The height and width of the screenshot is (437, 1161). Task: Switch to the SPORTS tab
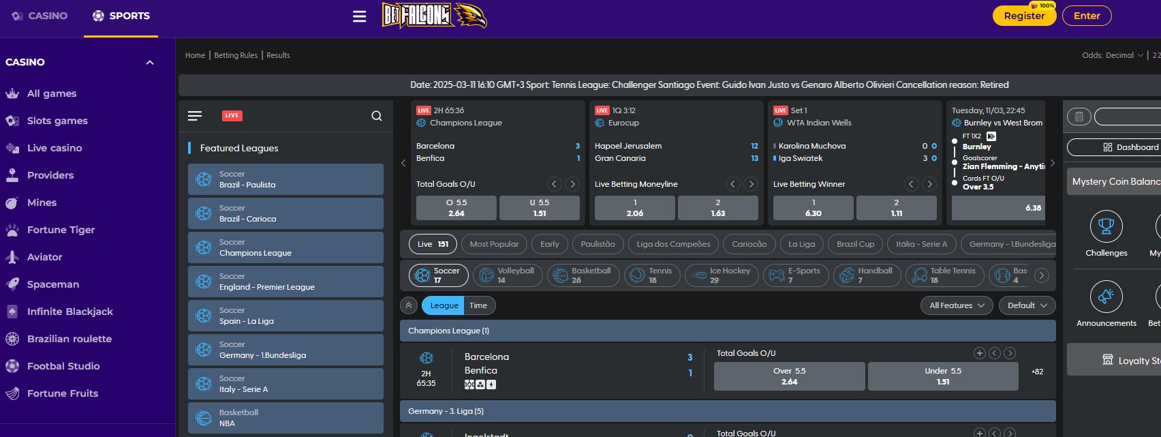coord(121,16)
